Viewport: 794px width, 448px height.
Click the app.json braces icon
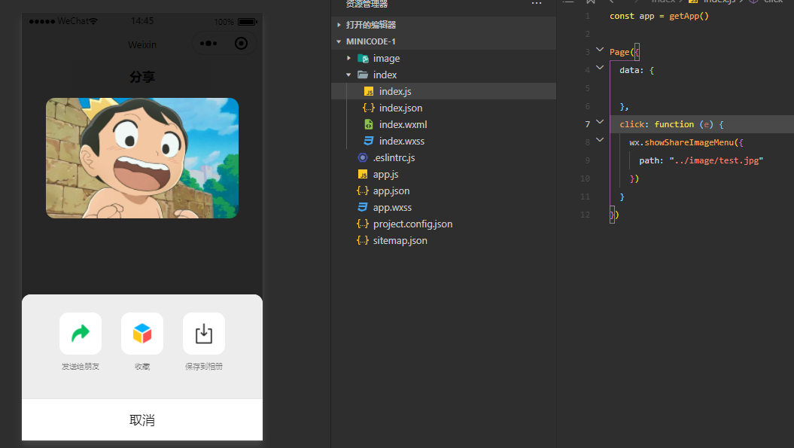pos(363,191)
